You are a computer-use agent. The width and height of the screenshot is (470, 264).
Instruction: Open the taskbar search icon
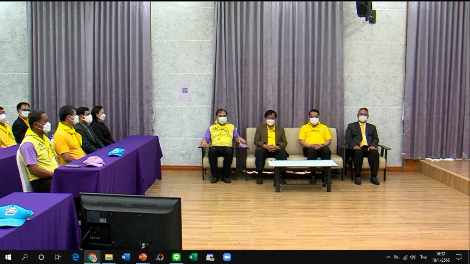tap(25, 257)
